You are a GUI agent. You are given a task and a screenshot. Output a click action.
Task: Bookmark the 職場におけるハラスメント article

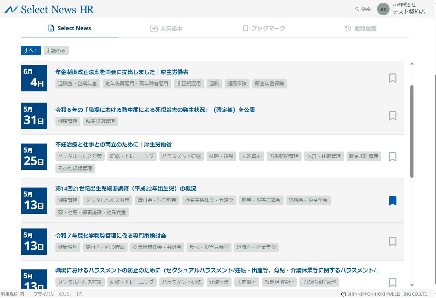click(x=392, y=282)
